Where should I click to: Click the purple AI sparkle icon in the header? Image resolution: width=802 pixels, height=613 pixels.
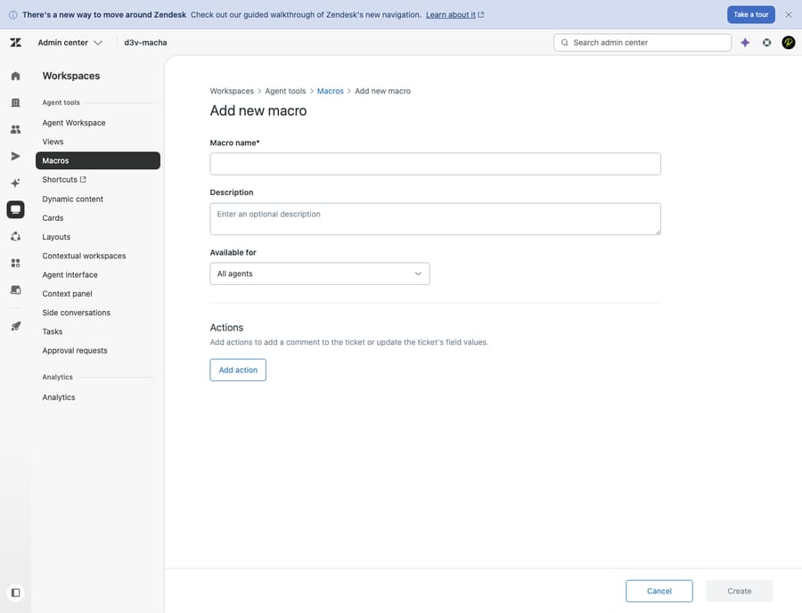tap(745, 43)
